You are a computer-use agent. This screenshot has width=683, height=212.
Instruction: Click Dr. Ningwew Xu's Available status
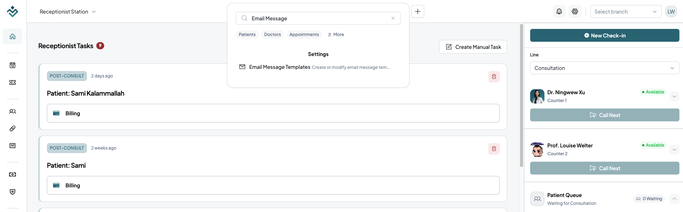tap(653, 92)
